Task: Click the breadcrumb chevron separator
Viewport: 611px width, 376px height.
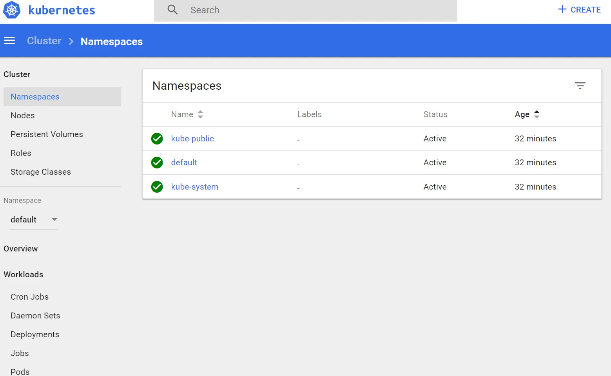Action: 71,41
